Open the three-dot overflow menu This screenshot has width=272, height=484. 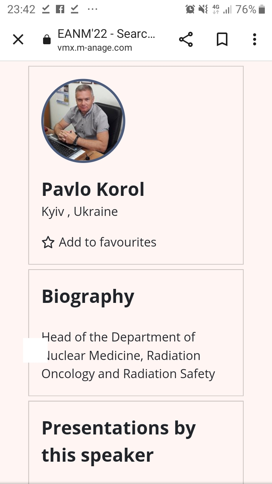(x=255, y=39)
